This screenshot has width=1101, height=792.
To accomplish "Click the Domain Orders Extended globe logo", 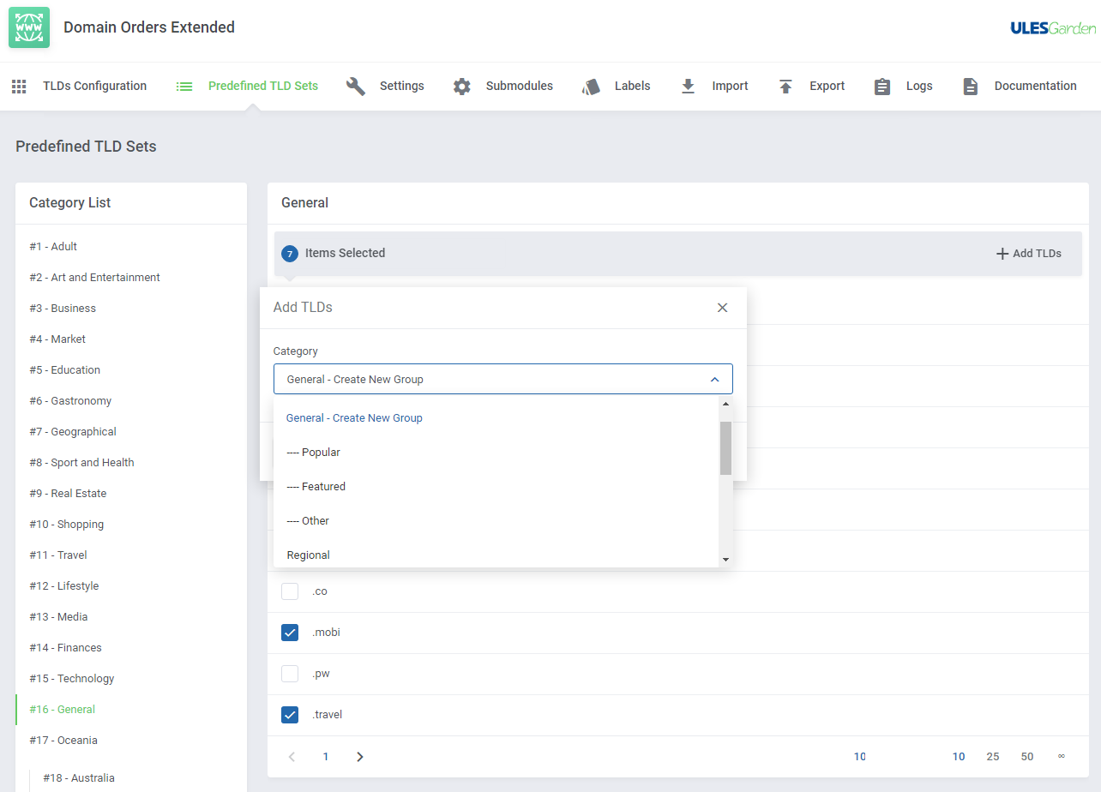I will 29,27.
